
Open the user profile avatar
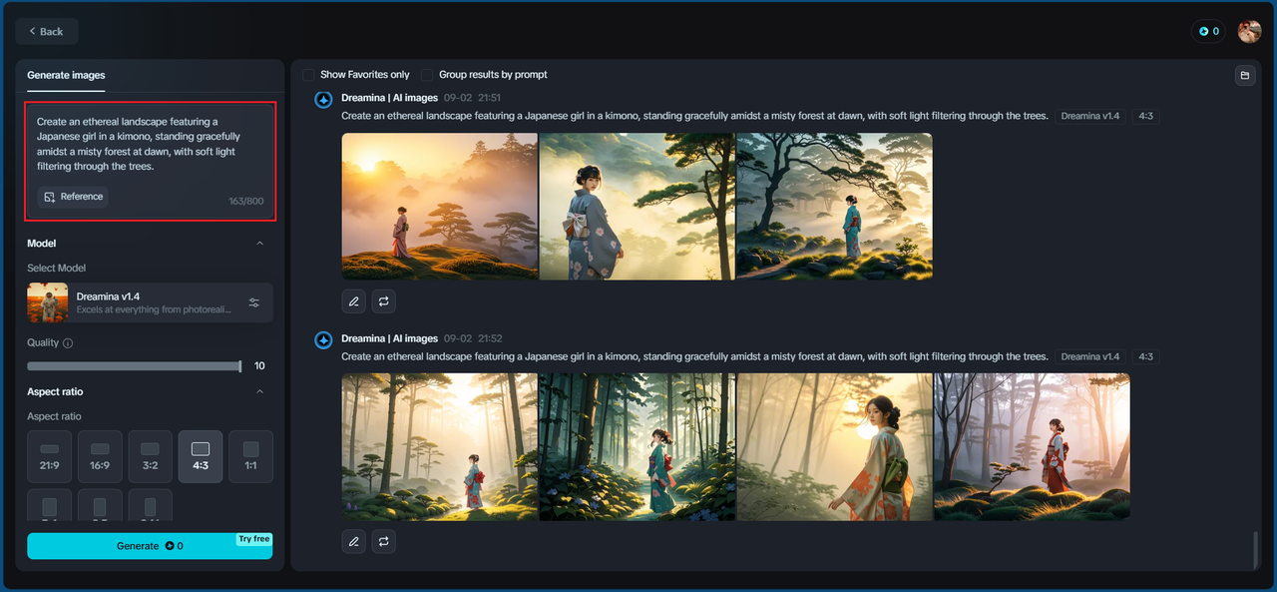tap(1249, 31)
